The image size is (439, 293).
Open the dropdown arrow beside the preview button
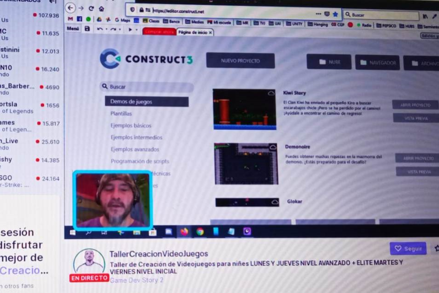(x=137, y=29)
